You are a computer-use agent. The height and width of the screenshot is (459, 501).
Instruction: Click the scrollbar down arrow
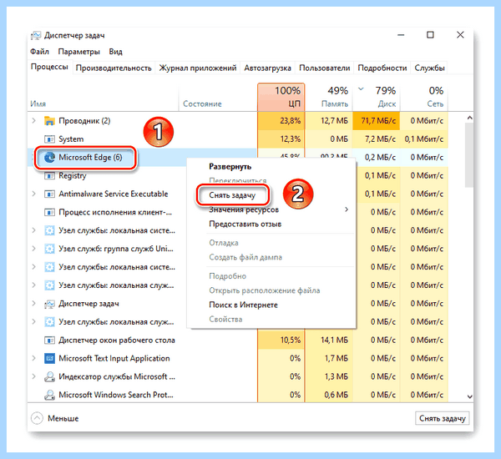(469, 396)
